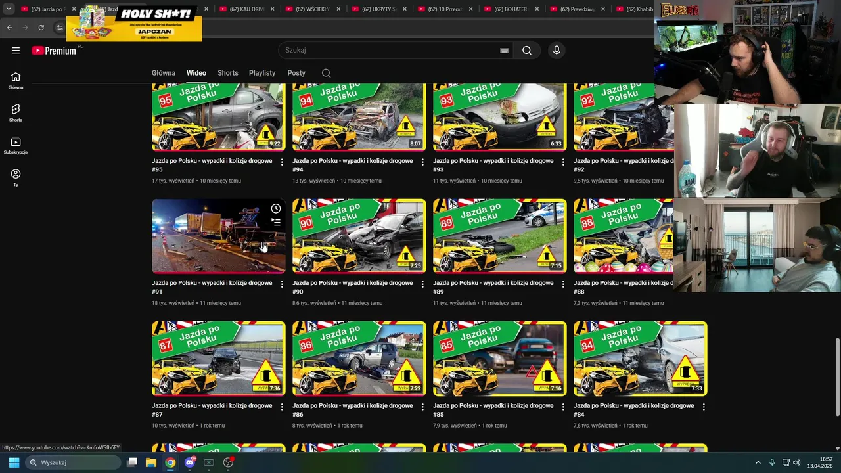Open tray microphone indicator
The height and width of the screenshot is (473, 841).
click(772, 462)
